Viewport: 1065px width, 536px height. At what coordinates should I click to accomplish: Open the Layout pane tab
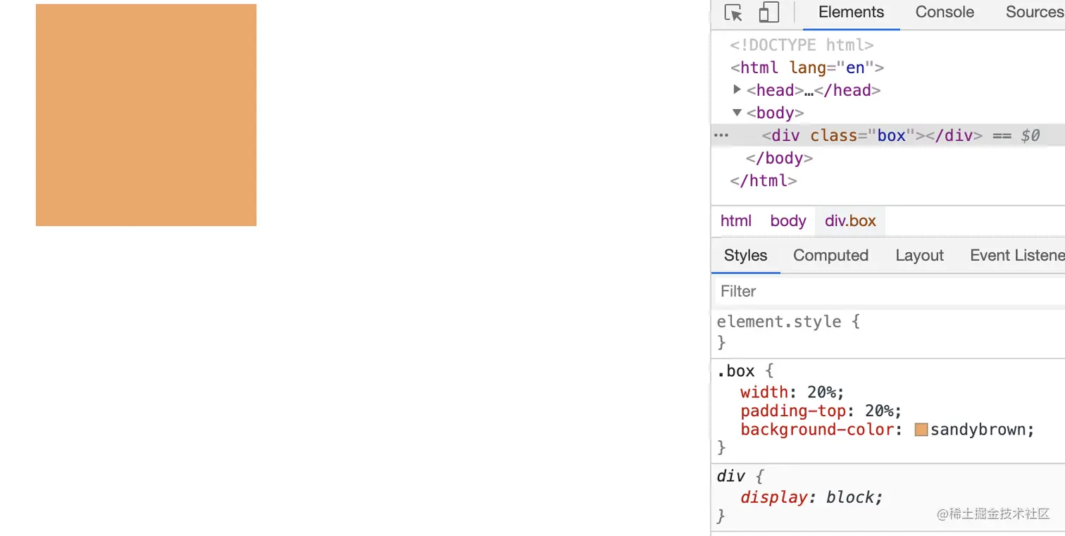919,255
